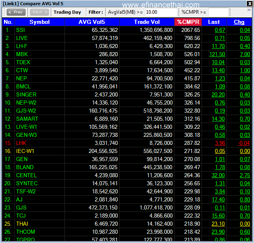Click GJS AVG Vol5 value 472,373,150

pos(103,207)
